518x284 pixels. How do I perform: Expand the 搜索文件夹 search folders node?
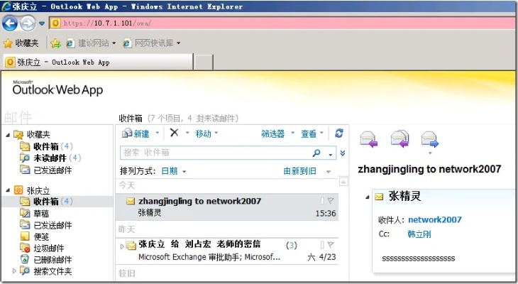[x=14, y=271]
